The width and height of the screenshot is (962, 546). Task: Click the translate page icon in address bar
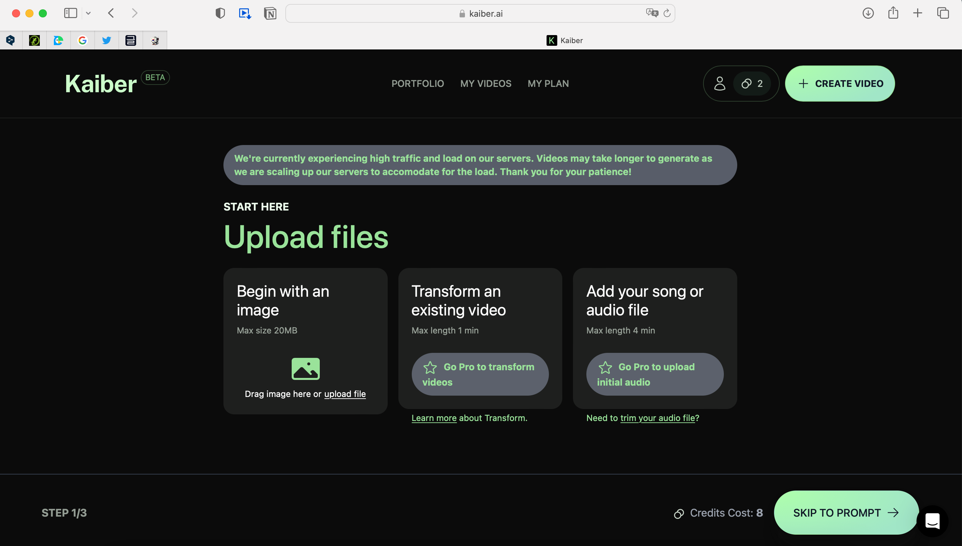652,13
